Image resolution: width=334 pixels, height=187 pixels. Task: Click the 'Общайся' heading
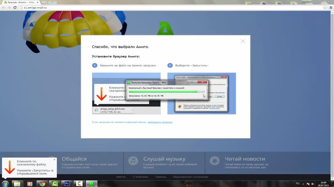coord(74,159)
